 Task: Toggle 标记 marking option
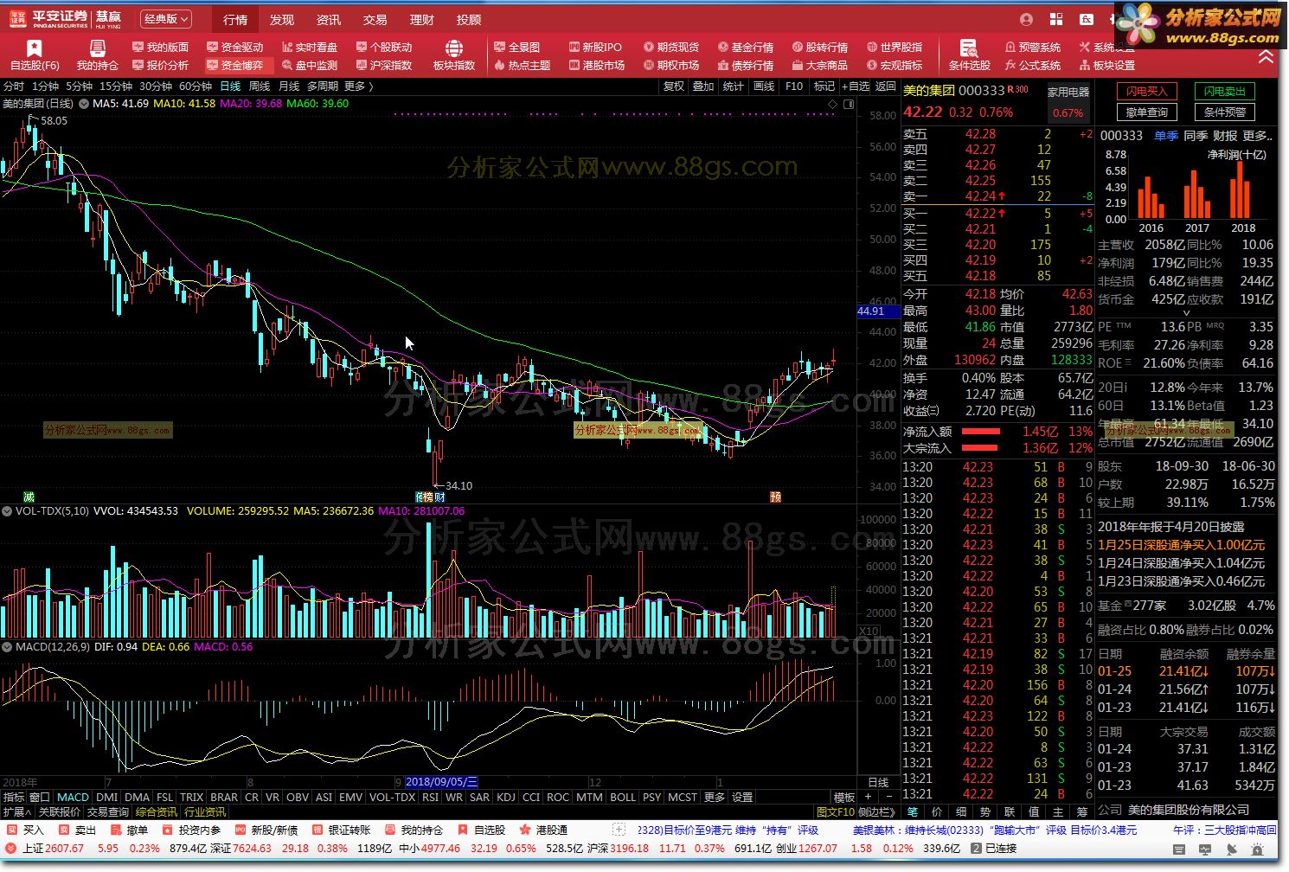point(824,87)
